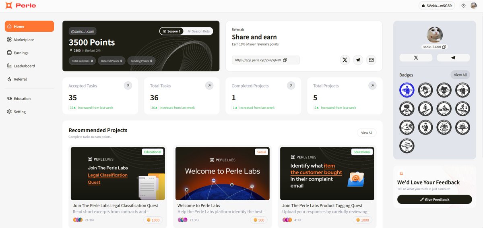Click the referral link field
483x228 pixels.
click(x=266, y=60)
